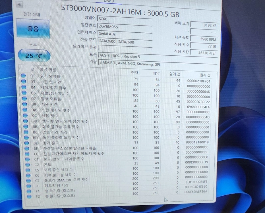
Task: Click the status dot for ID 01
Action: pyautogui.click(x=23, y=76)
